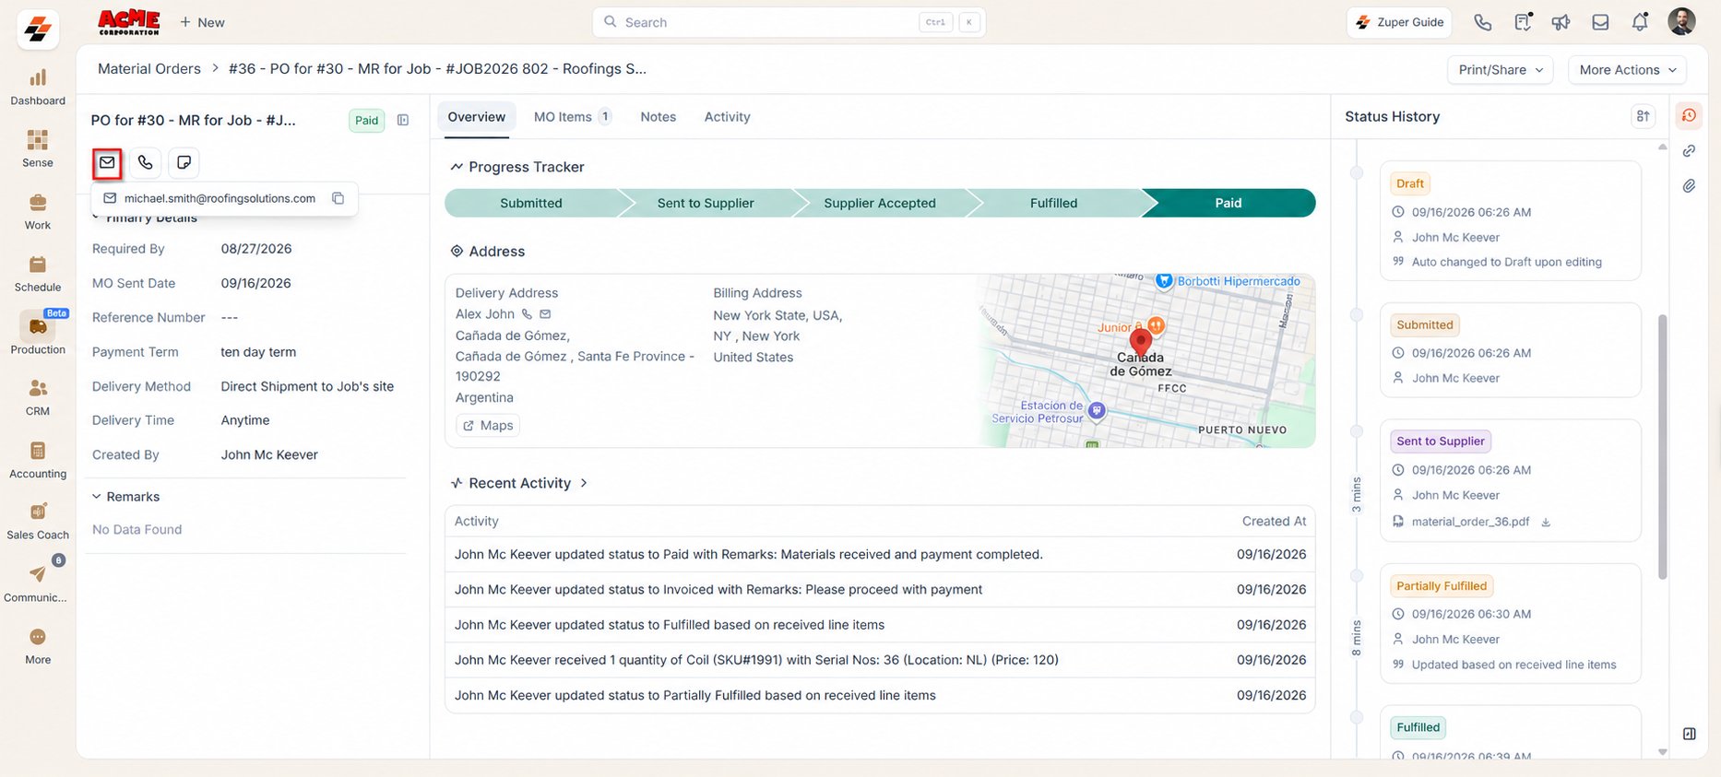
Task: Open the Schedule module
Action: pos(38,274)
